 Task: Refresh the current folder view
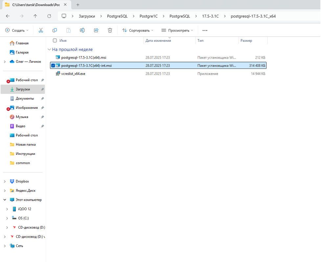pos(49,16)
